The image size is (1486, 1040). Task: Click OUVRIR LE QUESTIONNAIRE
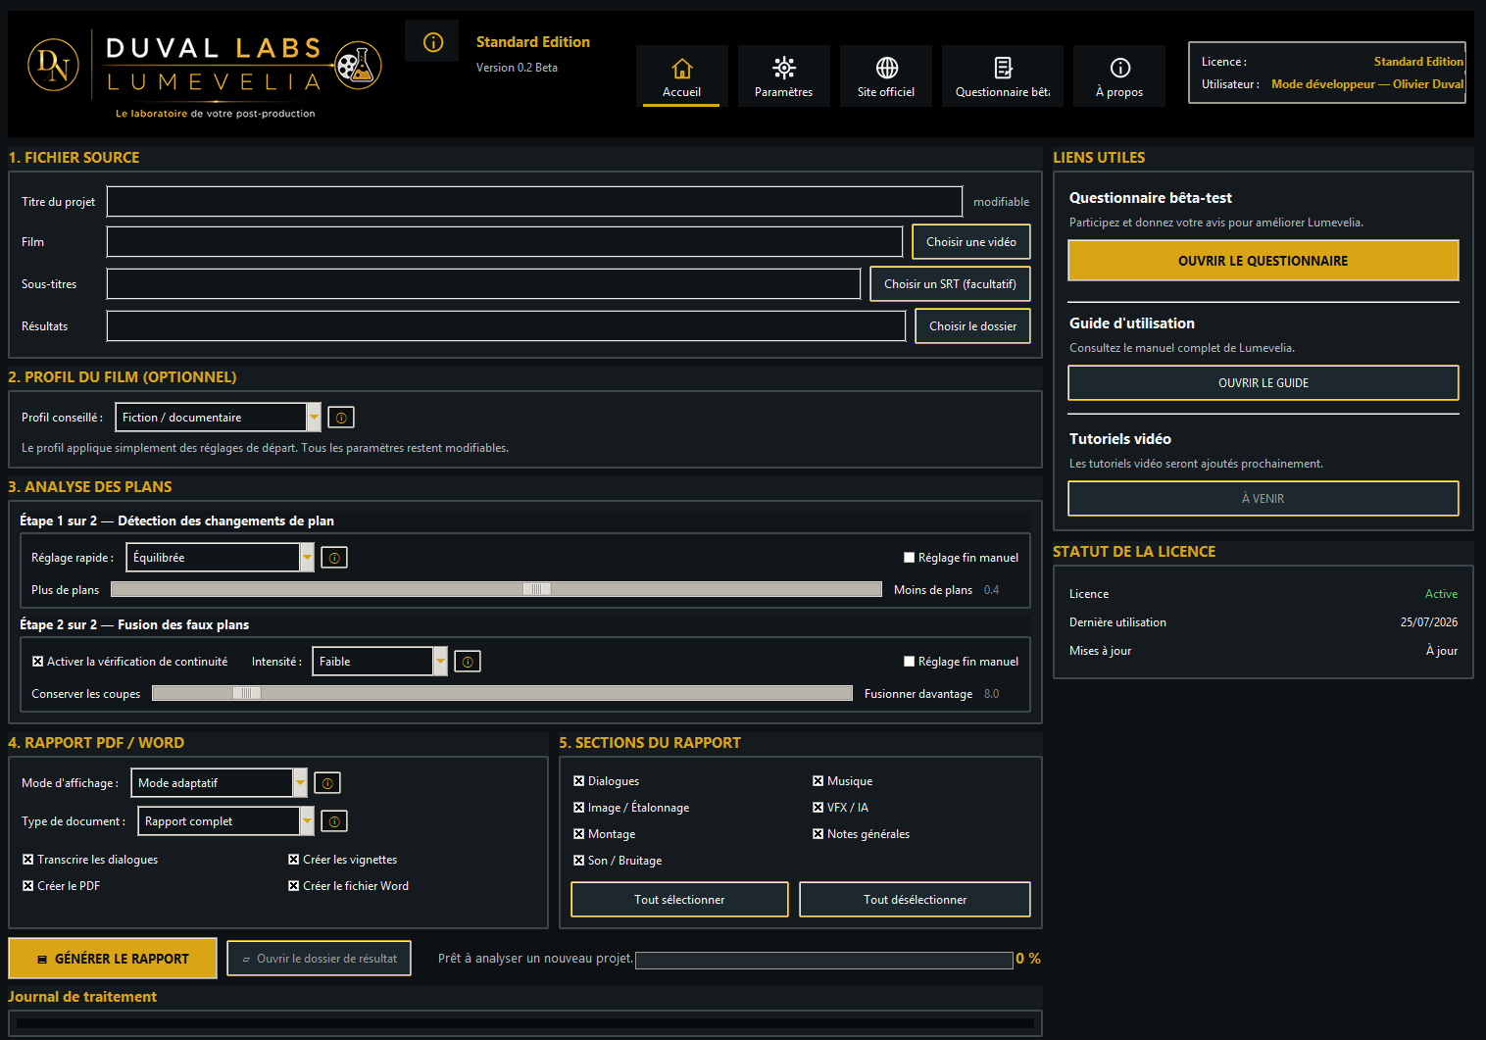[x=1263, y=261]
